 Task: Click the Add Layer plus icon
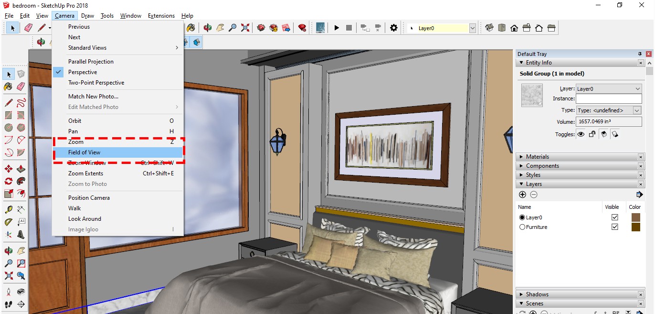pyautogui.click(x=522, y=195)
